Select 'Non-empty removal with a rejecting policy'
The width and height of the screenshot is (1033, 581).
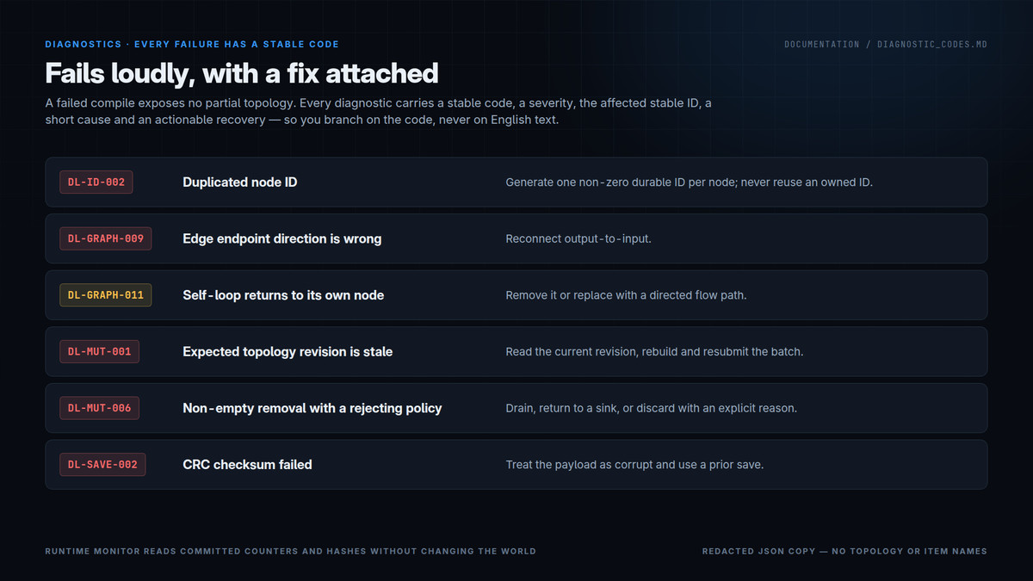point(312,408)
